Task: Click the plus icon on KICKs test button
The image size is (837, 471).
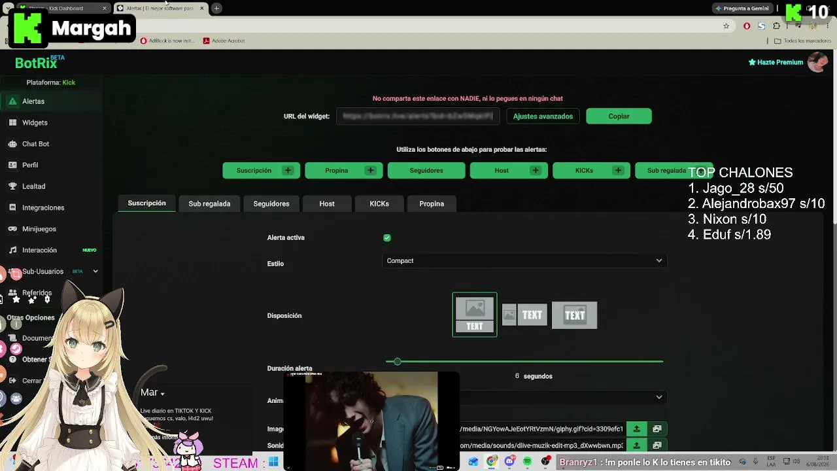Action: (x=618, y=170)
